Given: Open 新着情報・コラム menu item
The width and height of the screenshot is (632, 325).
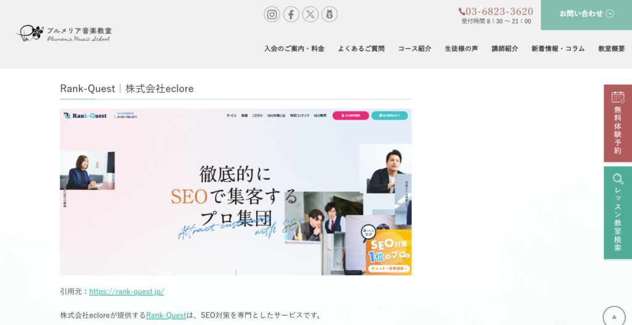Looking at the screenshot, I should (x=558, y=49).
